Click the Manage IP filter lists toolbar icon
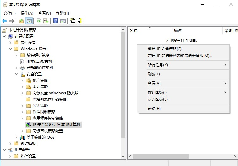The height and width of the screenshot is (166, 238). 80,21
